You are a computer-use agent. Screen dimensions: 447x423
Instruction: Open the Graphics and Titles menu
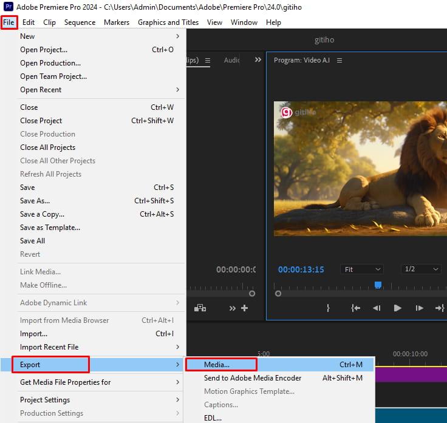click(168, 22)
